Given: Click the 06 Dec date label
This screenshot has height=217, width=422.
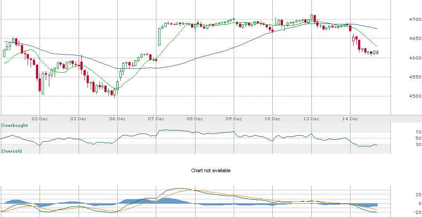Looking at the screenshot, I should click(117, 119).
